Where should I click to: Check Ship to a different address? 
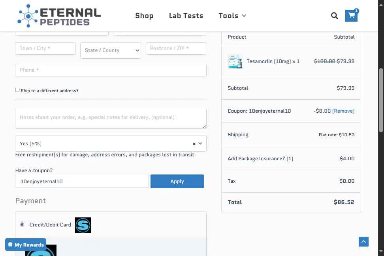pos(17,90)
